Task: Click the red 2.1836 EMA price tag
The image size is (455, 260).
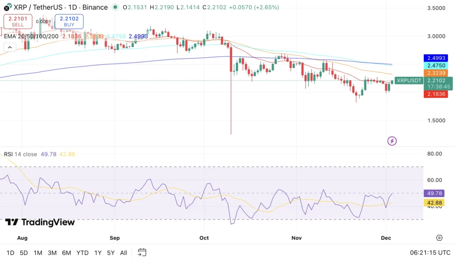Action: [x=436, y=94]
